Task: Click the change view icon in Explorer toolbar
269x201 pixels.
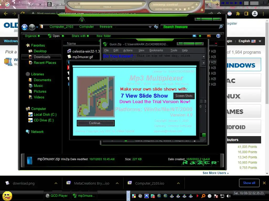Action: [194, 36]
